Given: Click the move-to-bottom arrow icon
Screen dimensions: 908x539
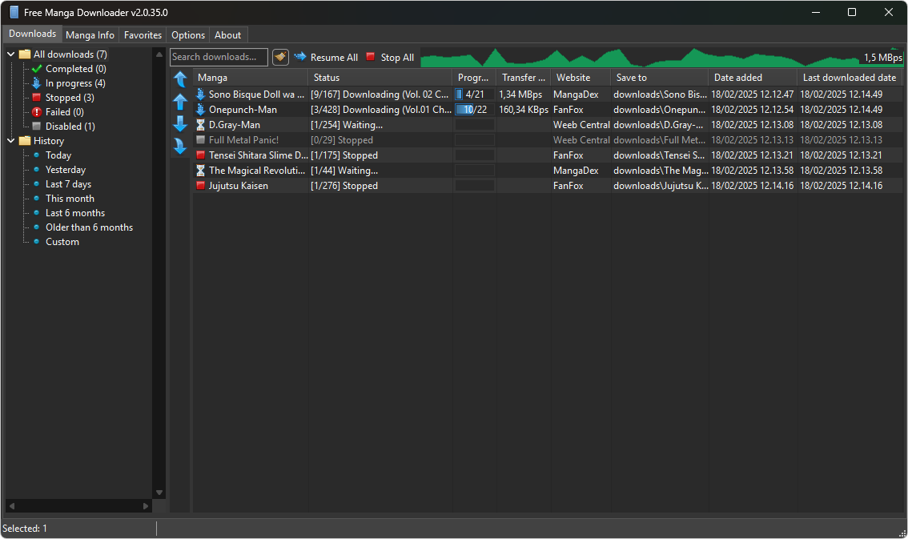Looking at the screenshot, I should pos(180,146).
